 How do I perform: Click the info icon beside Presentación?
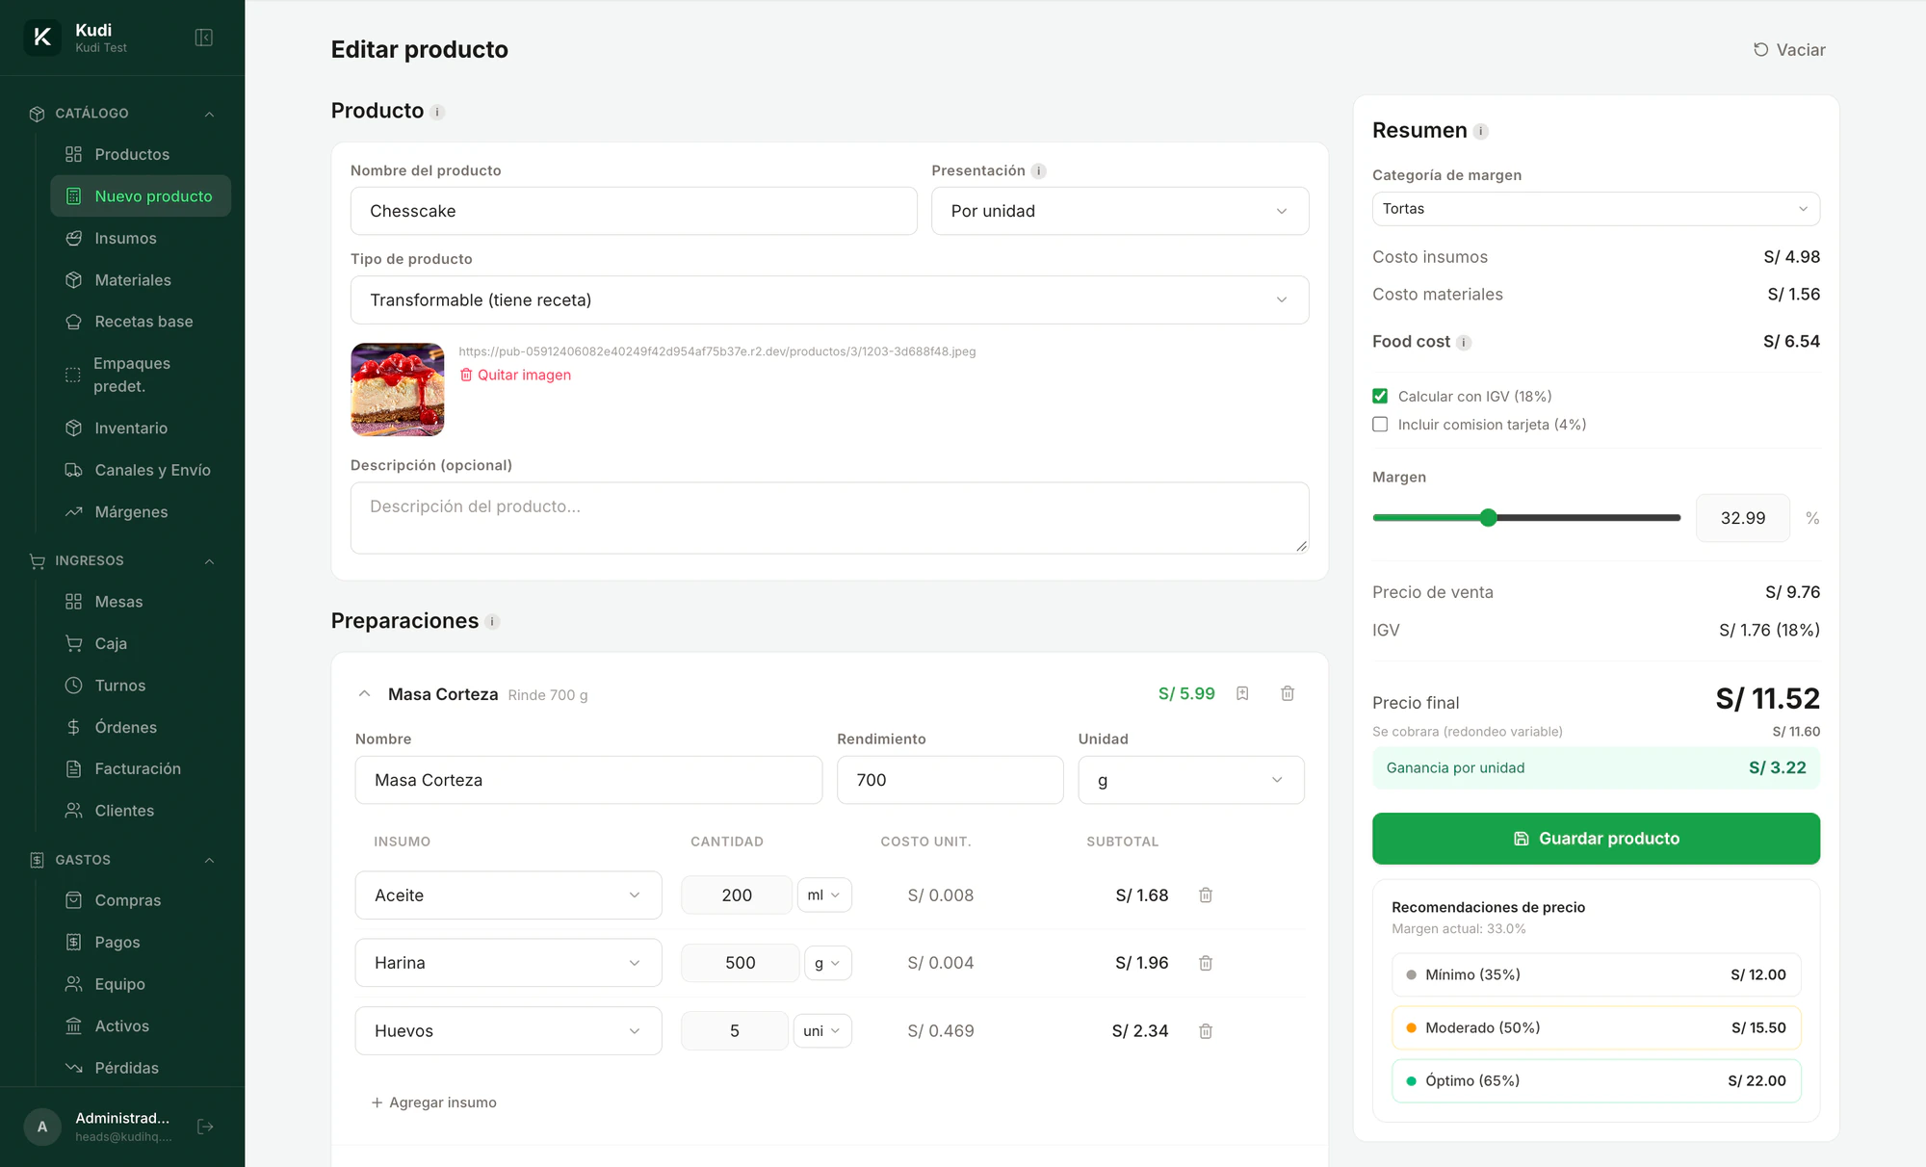click(x=1038, y=171)
